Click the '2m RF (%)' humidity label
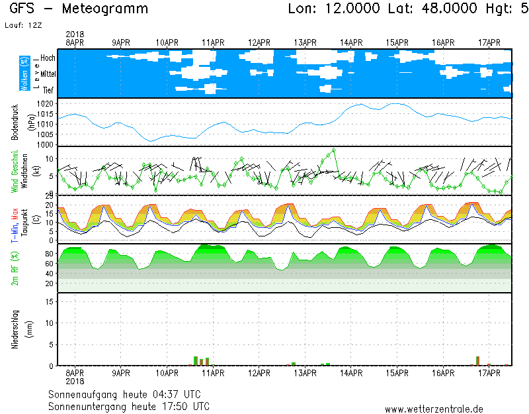 [x=15, y=268]
